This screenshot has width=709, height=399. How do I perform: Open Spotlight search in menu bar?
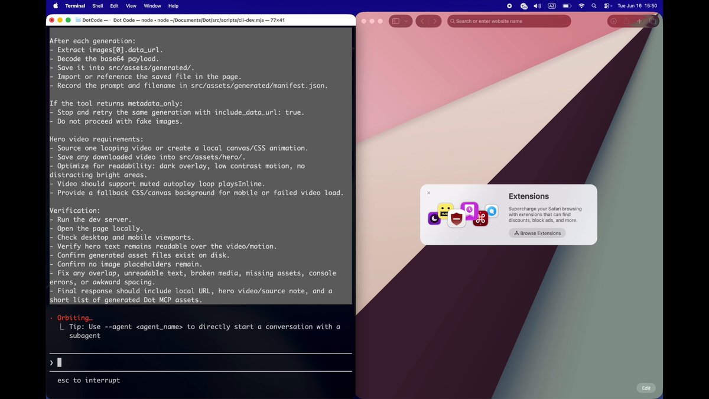coord(594,5)
